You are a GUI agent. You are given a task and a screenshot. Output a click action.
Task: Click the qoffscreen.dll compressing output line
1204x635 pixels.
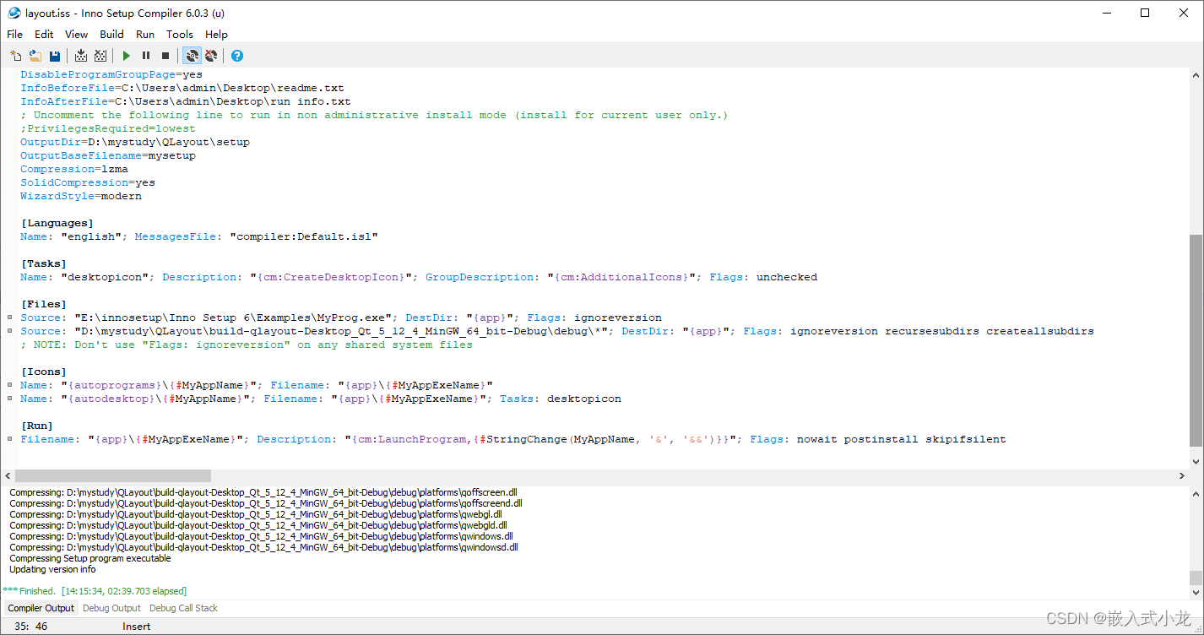[263, 492]
